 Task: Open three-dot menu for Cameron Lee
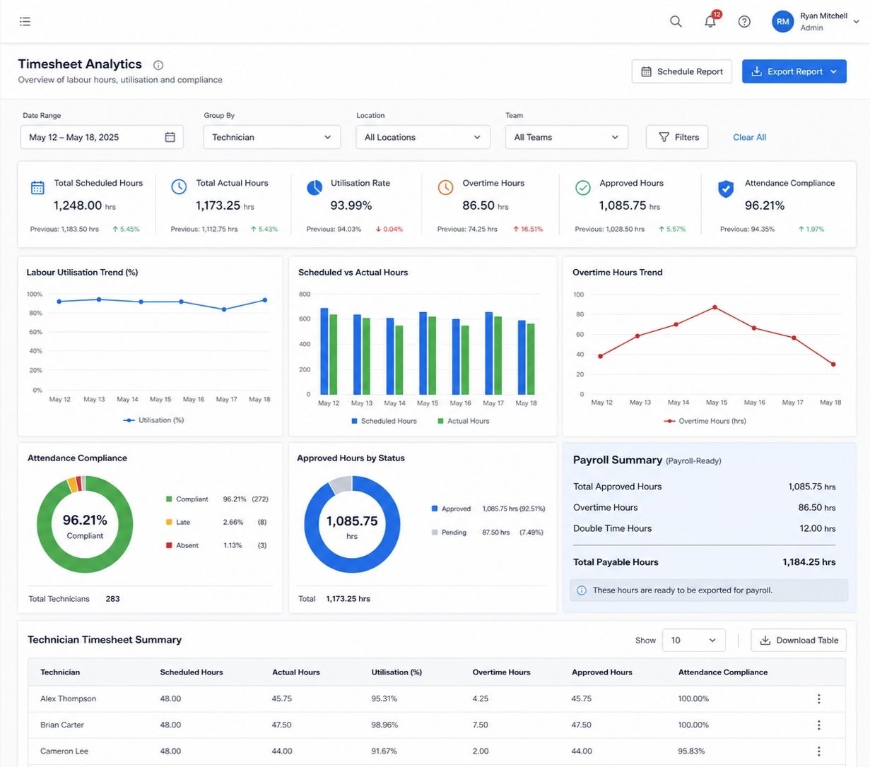click(x=818, y=751)
